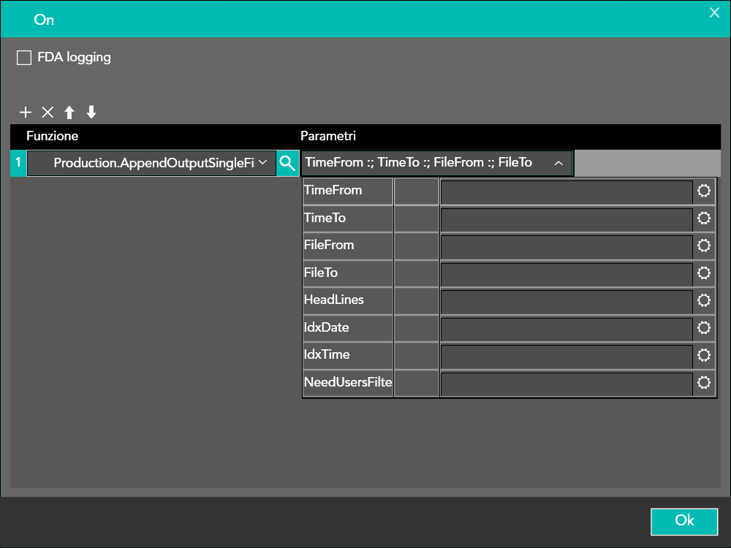Click the TimeTo value input field
Viewport: 731px width, 548px height.
pyautogui.click(x=566, y=218)
